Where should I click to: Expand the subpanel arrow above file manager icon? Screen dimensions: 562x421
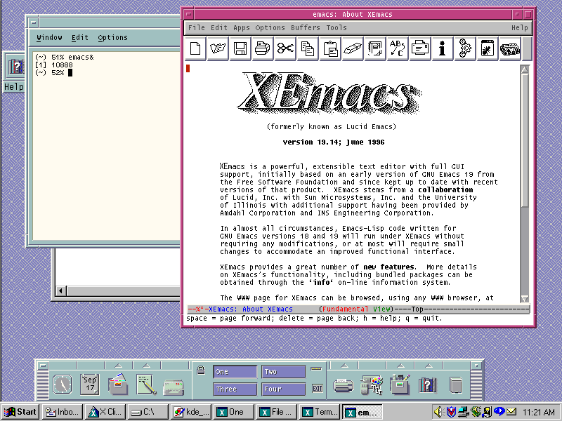[118, 366]
